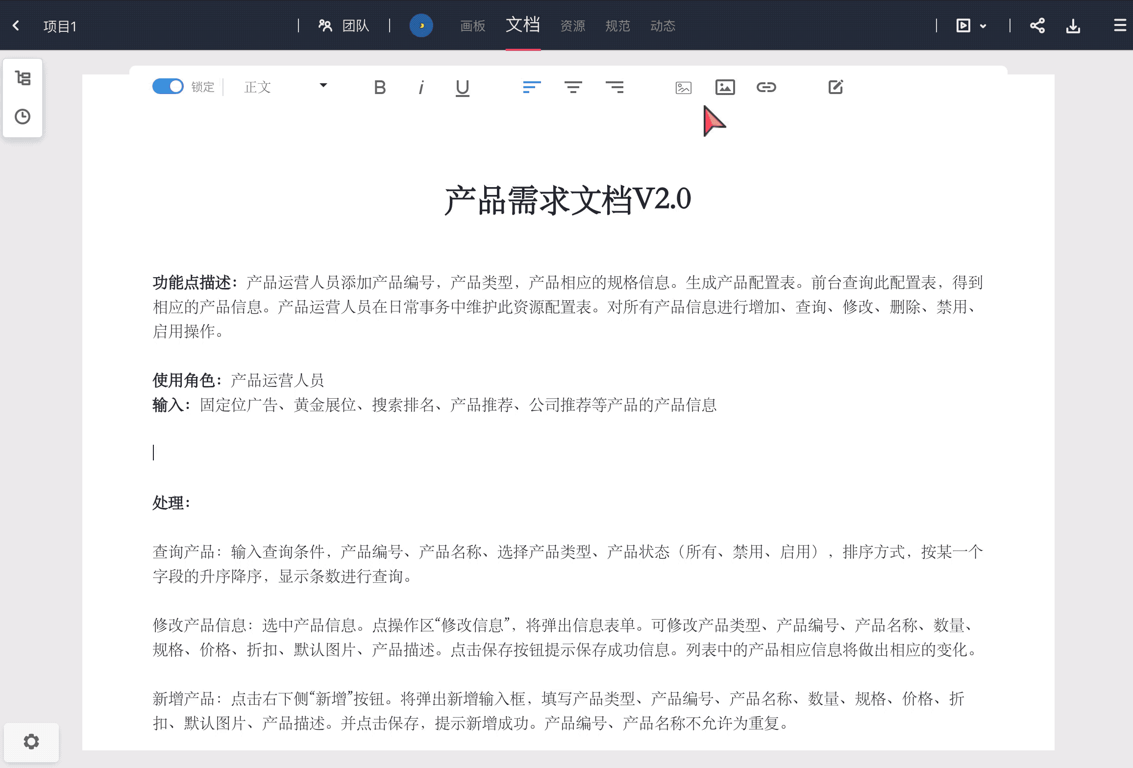The width and height of the screenshot is (1133, 768).
Task: Apply bold formatting
Action: pyautogui.click(x=380, y=88)
